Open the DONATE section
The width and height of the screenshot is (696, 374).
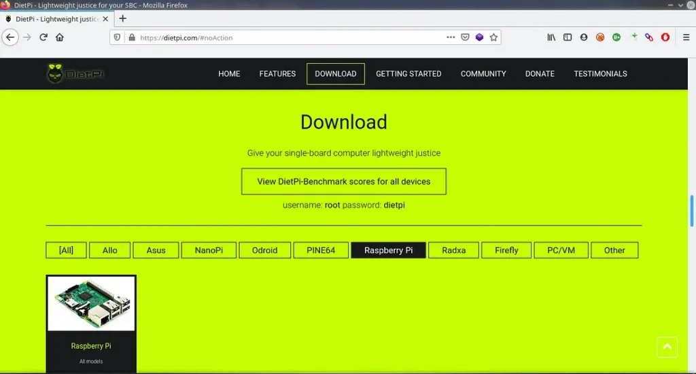540,73
